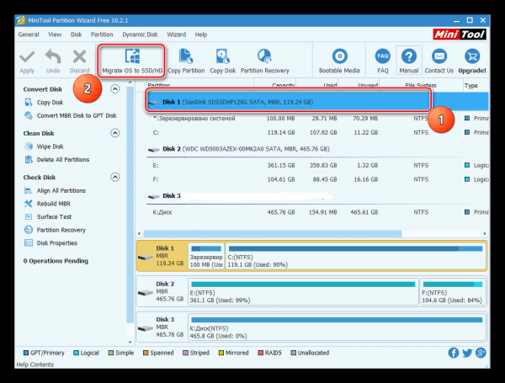Click the Contact Us envelope icon
This screenshot has height=383, width=505.
[x=439, y=56]
